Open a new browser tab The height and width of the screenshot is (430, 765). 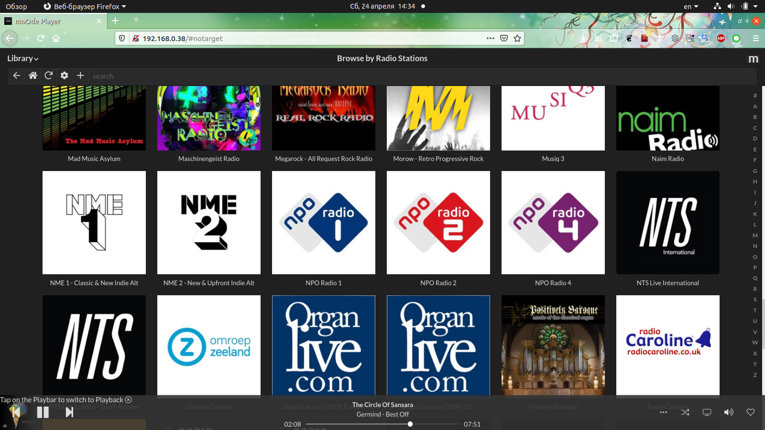tap(115, 21)
